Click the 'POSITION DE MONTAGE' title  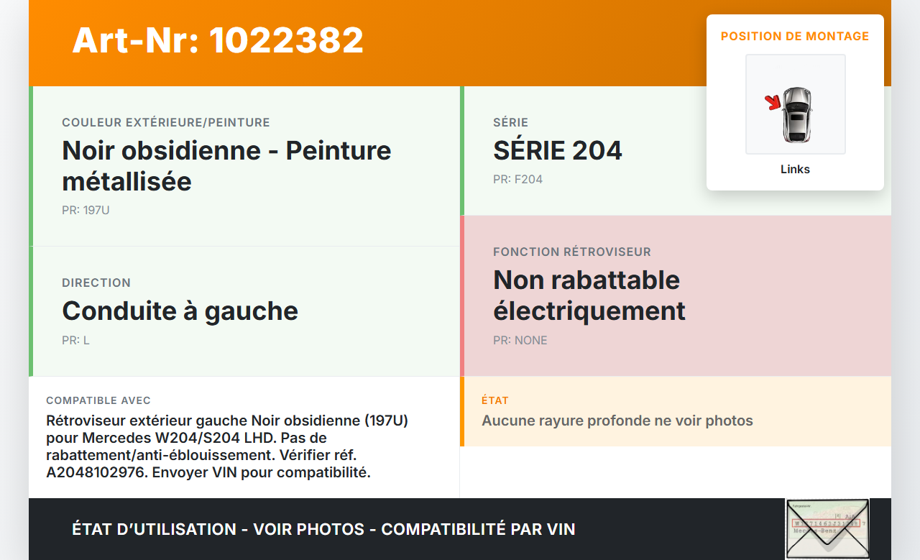coord(795,36)
